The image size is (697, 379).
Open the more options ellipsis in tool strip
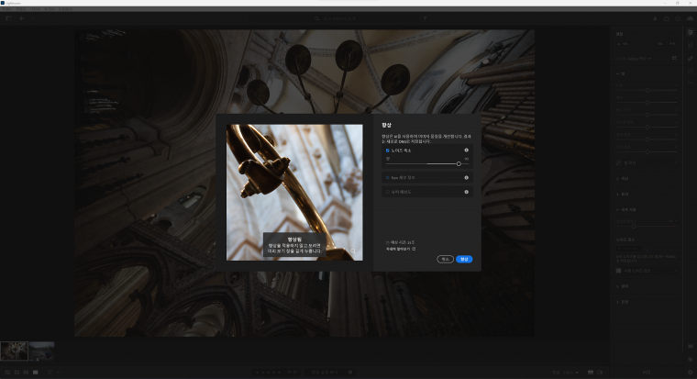click(x=690, y=83)
